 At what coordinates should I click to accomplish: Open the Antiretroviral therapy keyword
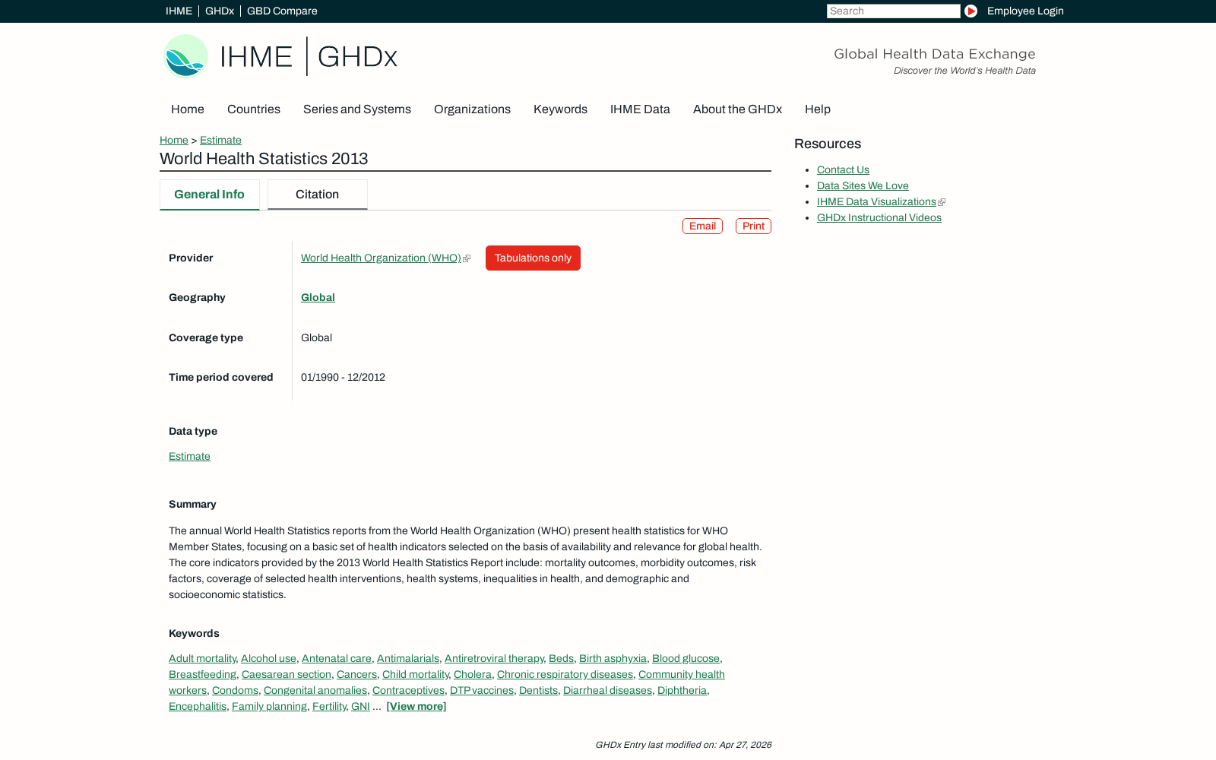tap(494, 659)
